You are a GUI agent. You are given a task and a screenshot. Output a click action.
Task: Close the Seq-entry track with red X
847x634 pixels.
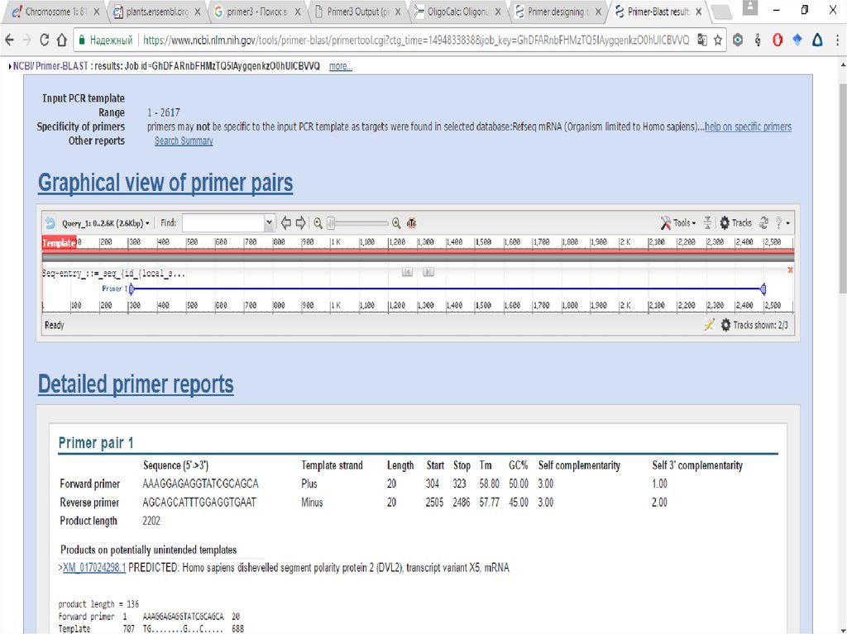coord(790,270)
